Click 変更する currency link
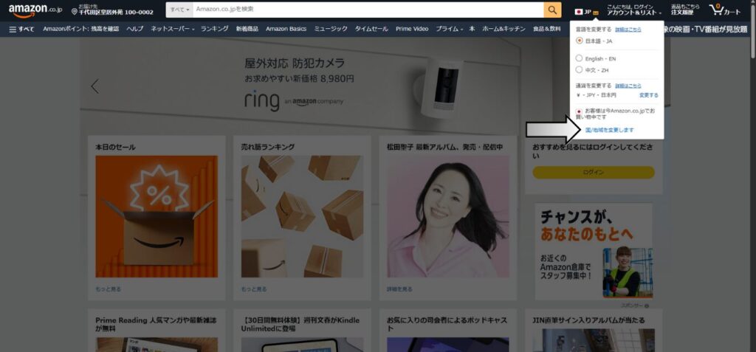This screenshot has height=352, width=756. (648, 95)
